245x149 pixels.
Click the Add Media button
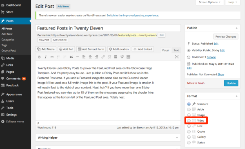tap(46, 49)
